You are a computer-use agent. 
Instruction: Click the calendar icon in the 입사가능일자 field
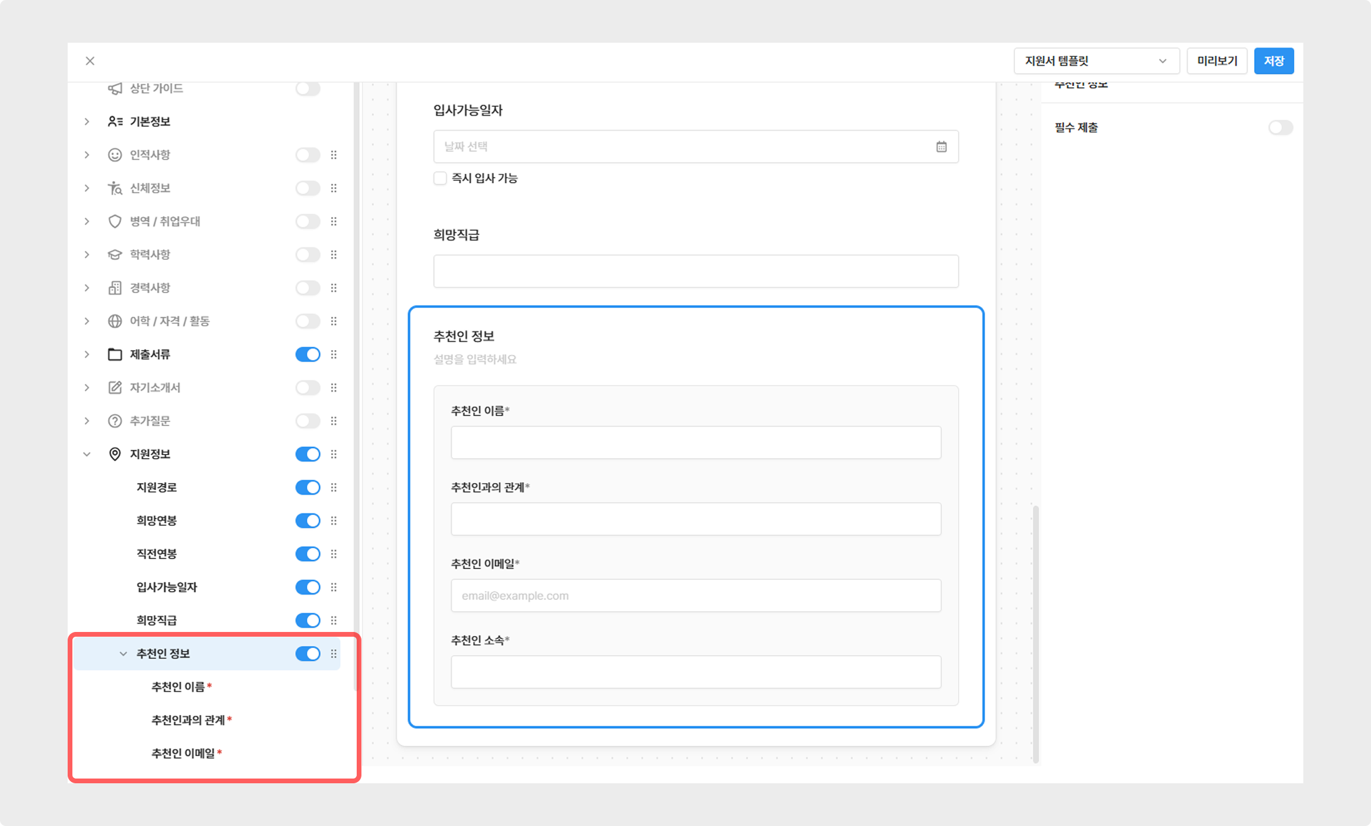[x=941, y=147]
